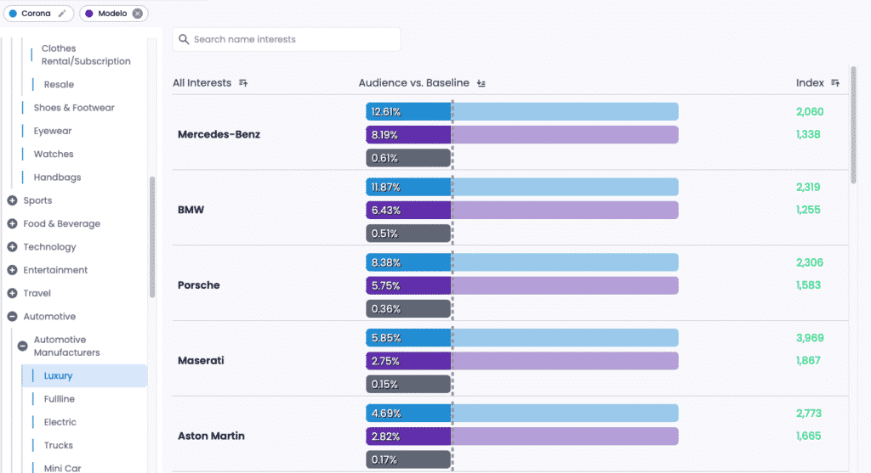Click the search magnifier icon
871x473 pixels.
[x=184, y=39]
